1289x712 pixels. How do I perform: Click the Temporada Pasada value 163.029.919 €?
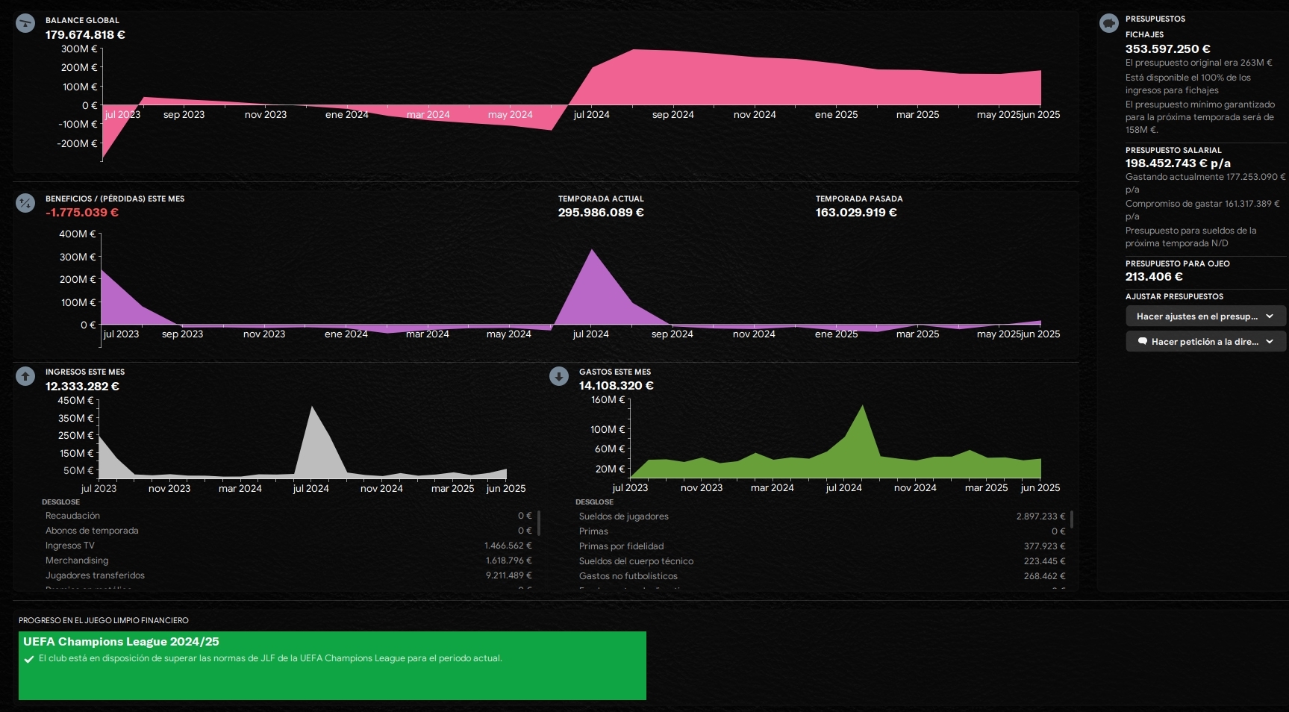(856, 213)
